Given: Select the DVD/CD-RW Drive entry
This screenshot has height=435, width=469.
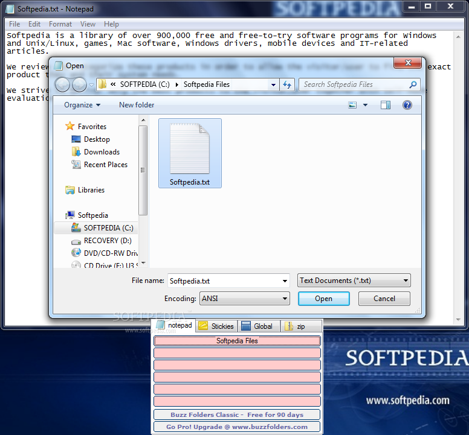Looking at the screenshot, I should point(111,253).
